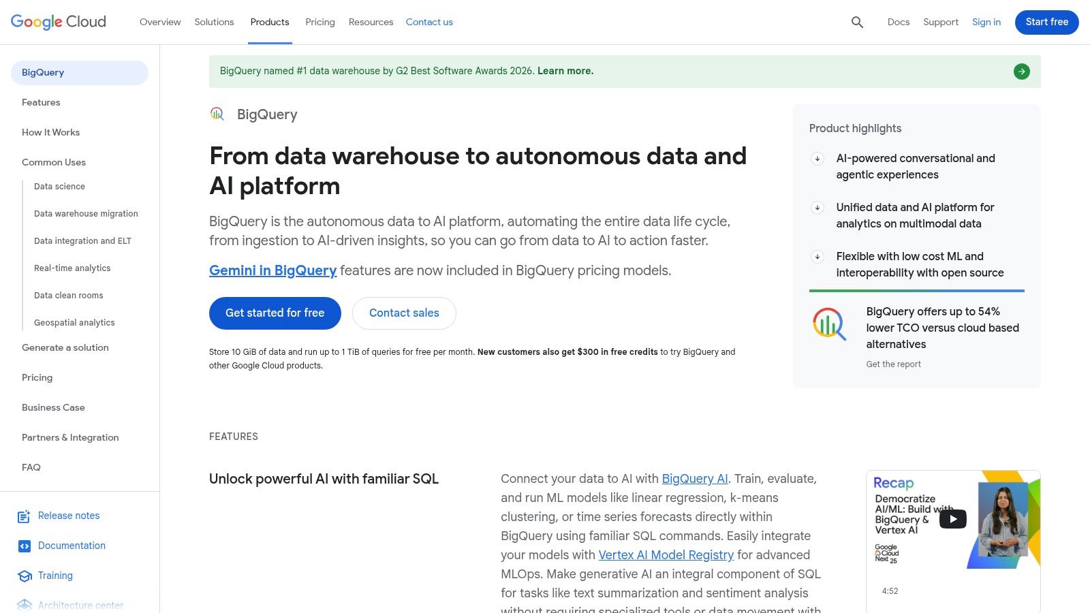Click the BigQuery product logo icon
Viewport: 1090px width, 613px height.
pyautogui.click(x=217, y=114)
